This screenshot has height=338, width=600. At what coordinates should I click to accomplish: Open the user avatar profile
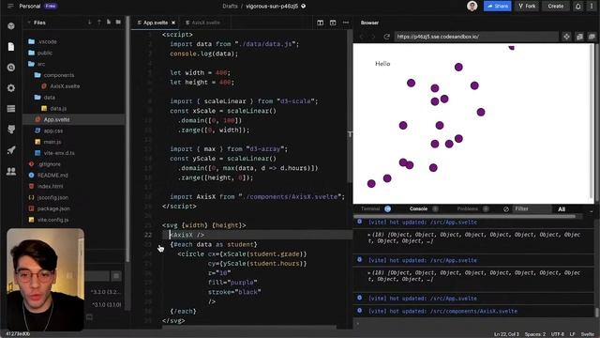pos(472,7)
